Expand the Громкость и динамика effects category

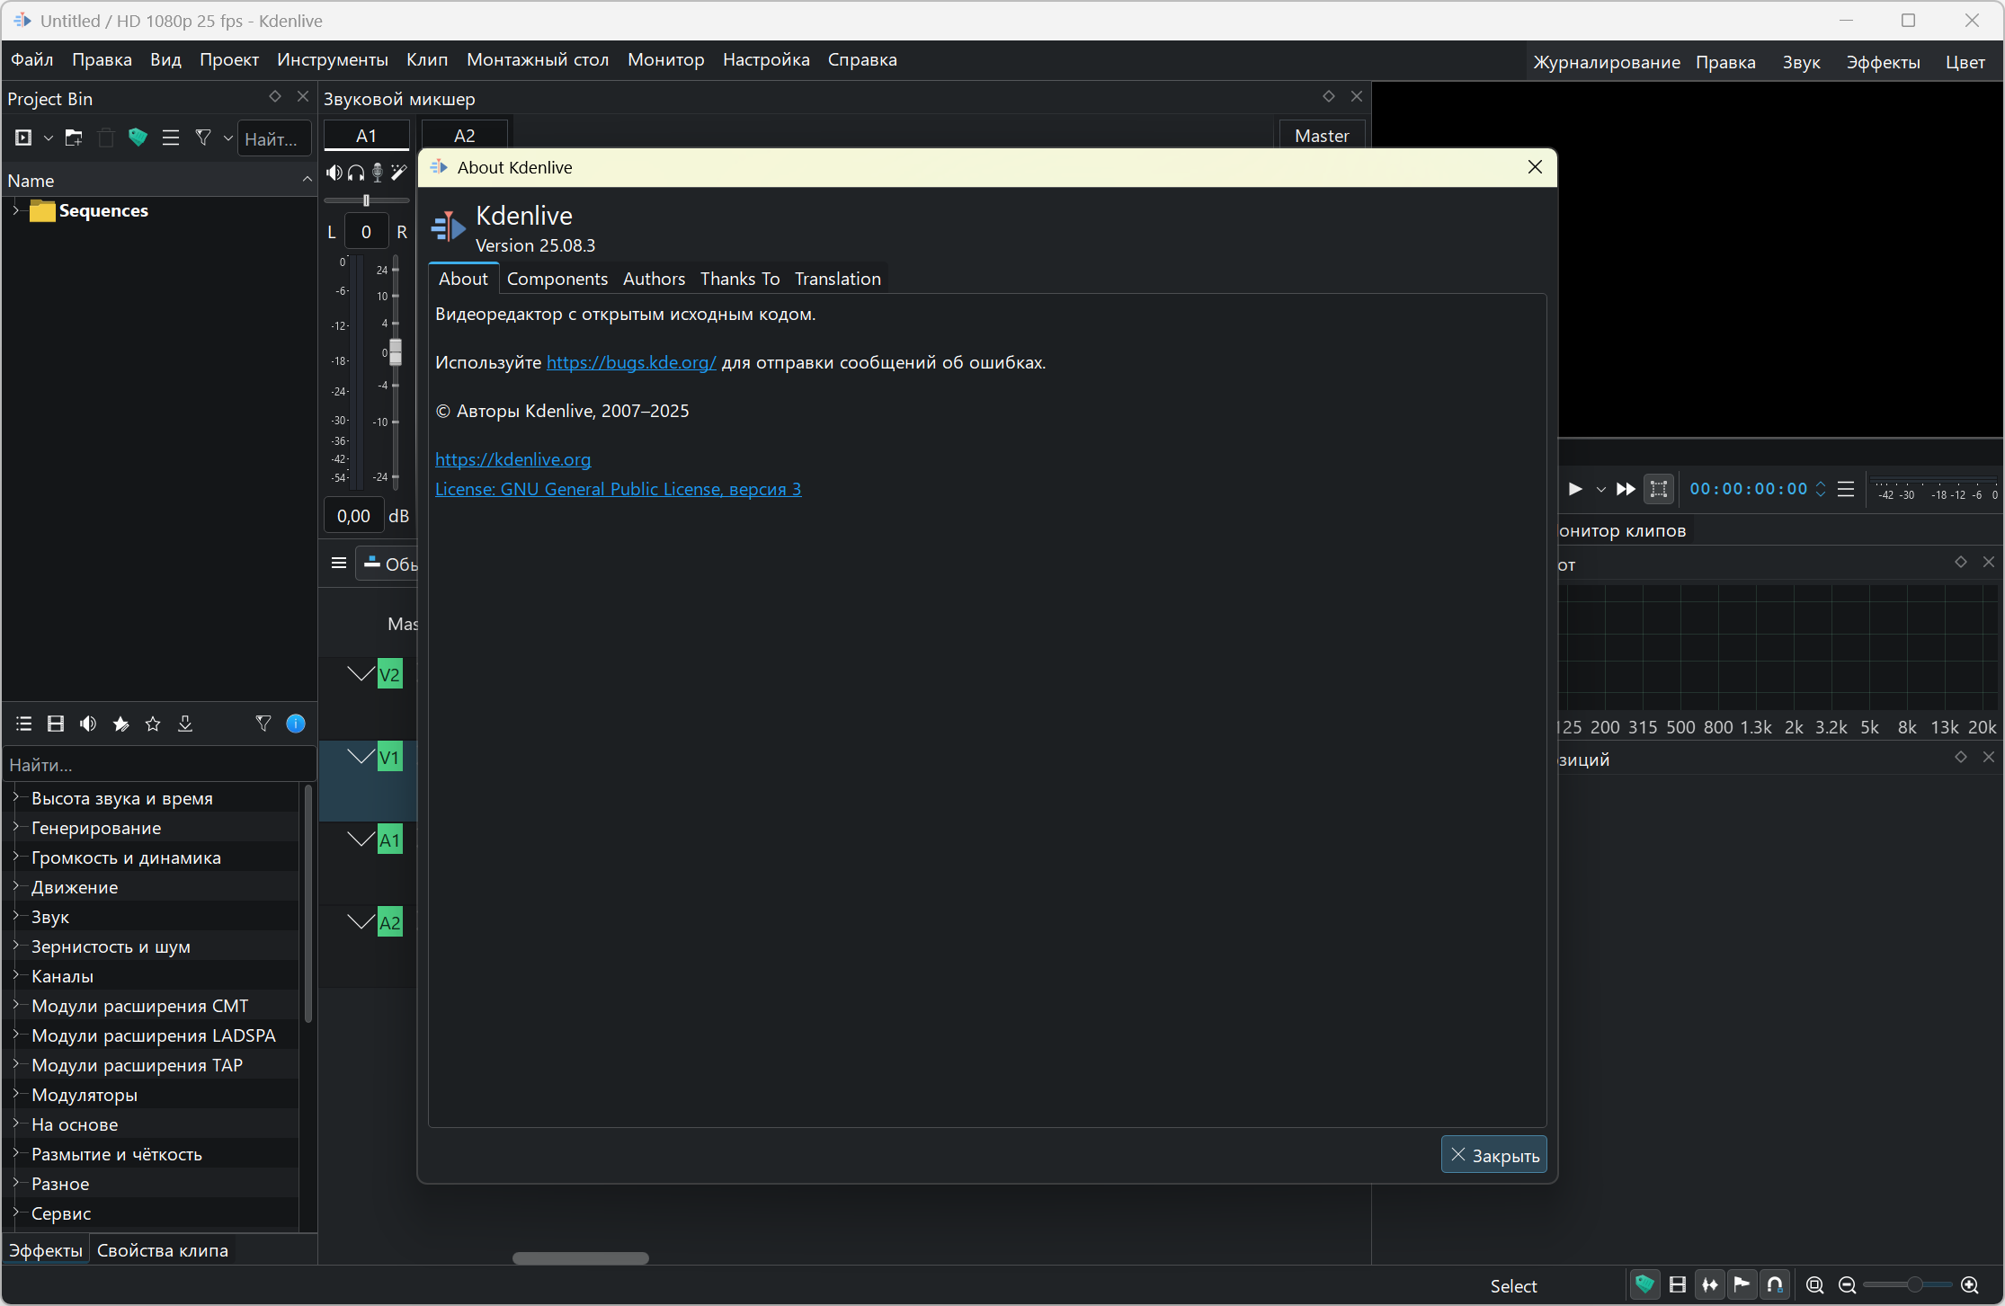click(15, 857)
